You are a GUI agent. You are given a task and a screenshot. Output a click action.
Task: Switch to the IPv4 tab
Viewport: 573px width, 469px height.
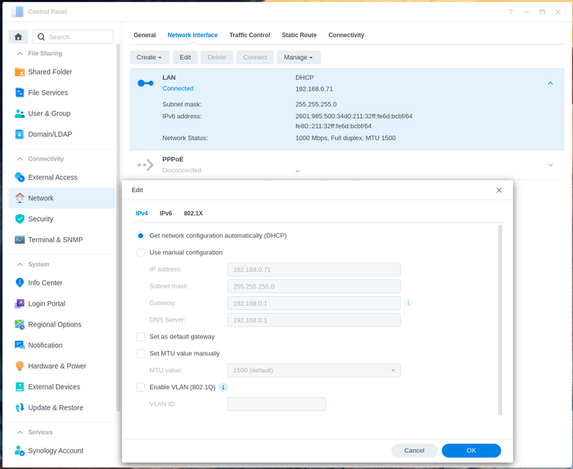pyautogui.click(x=142, y=213)
